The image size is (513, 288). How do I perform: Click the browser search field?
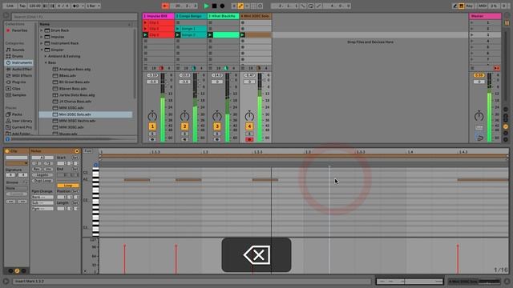[75, 16]
